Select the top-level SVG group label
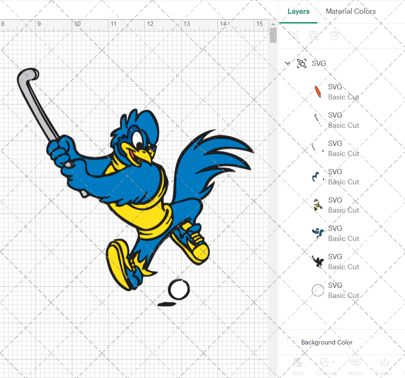 319,63
